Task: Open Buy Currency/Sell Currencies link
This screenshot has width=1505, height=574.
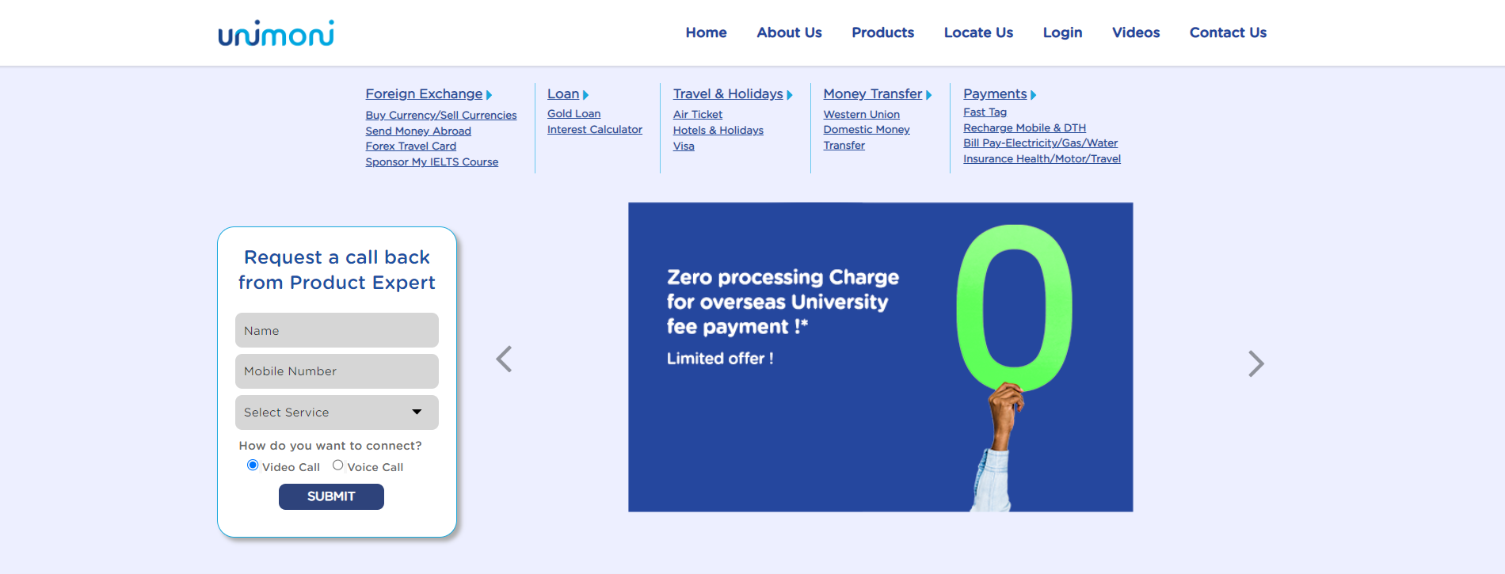Action: pyautogui.click(x=441, y=116)
